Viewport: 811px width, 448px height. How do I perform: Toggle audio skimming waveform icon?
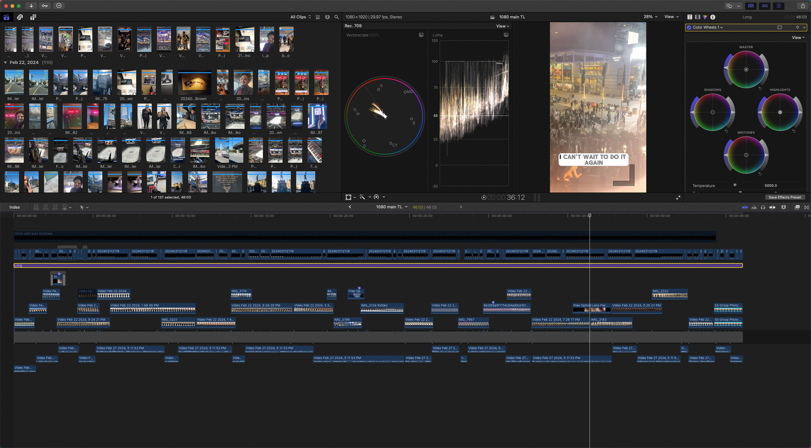click(754, 207)
